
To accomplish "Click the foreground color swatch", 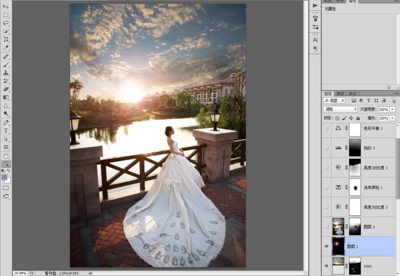I will tap(4, 177).
